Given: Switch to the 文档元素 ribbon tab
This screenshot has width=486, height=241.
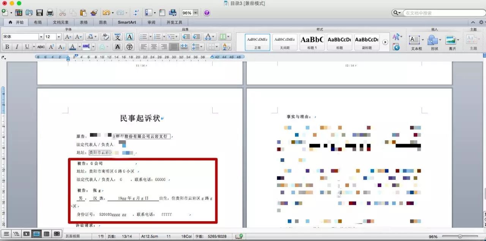Looking at the screenshot, I should (x=61, y=22).
